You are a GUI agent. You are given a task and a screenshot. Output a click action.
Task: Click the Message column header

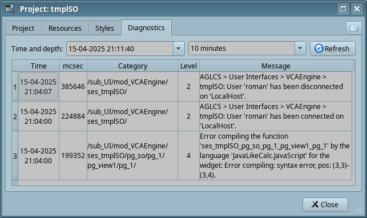pyautogui.click(x=276, y=66)
